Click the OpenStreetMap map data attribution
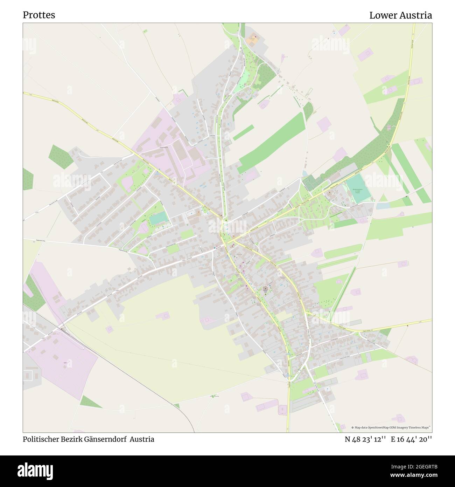The width and height of the screenshot is (455, 487). pyautogui.click(x=391, y=427)
